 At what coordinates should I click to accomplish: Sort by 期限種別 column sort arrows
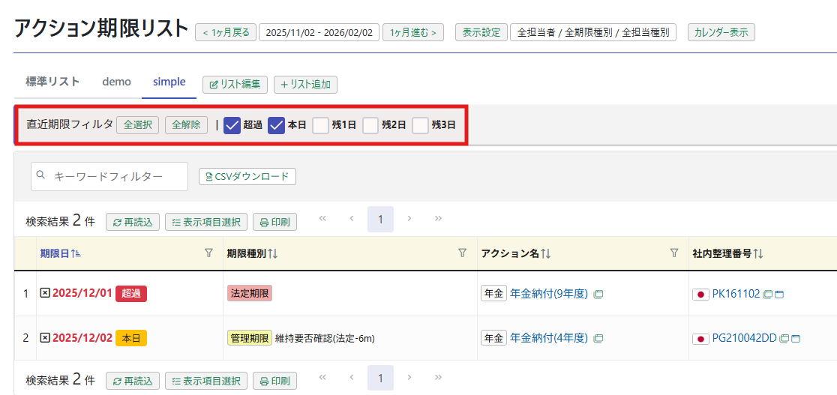click(273, 254)
